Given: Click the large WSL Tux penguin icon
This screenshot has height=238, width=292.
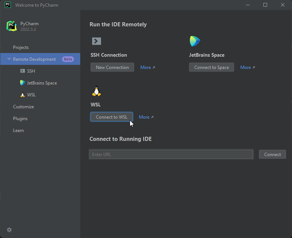Looking at the screenshot, I should (97, 91).
